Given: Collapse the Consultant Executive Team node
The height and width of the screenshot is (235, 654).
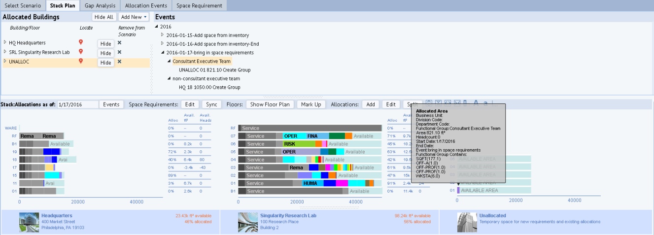Looking at the screenshot, I should pyautogui.click(x=169, y=61).
